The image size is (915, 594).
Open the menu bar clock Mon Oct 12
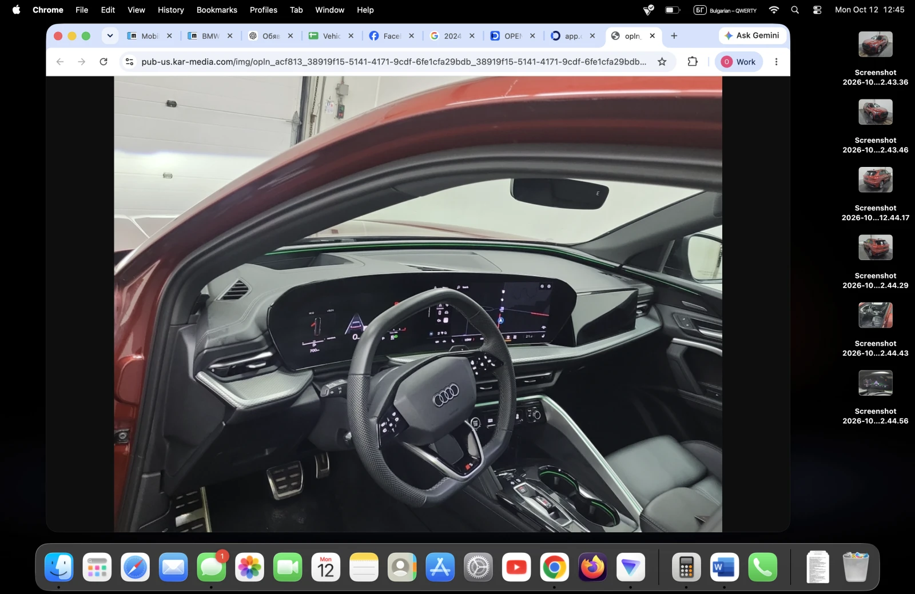869,10
